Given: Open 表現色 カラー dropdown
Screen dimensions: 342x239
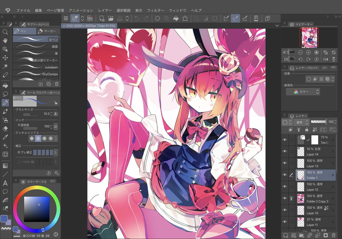Looking at the screenshot, I should click(303, 92).
